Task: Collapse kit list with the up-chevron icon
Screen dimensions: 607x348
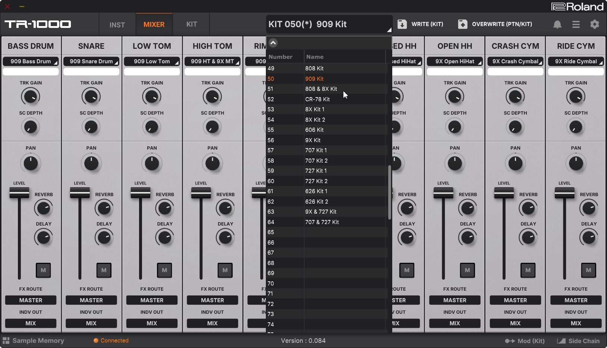Action: tap(273, 43)
